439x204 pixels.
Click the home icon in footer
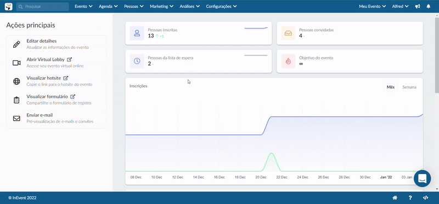pos(395,198)
